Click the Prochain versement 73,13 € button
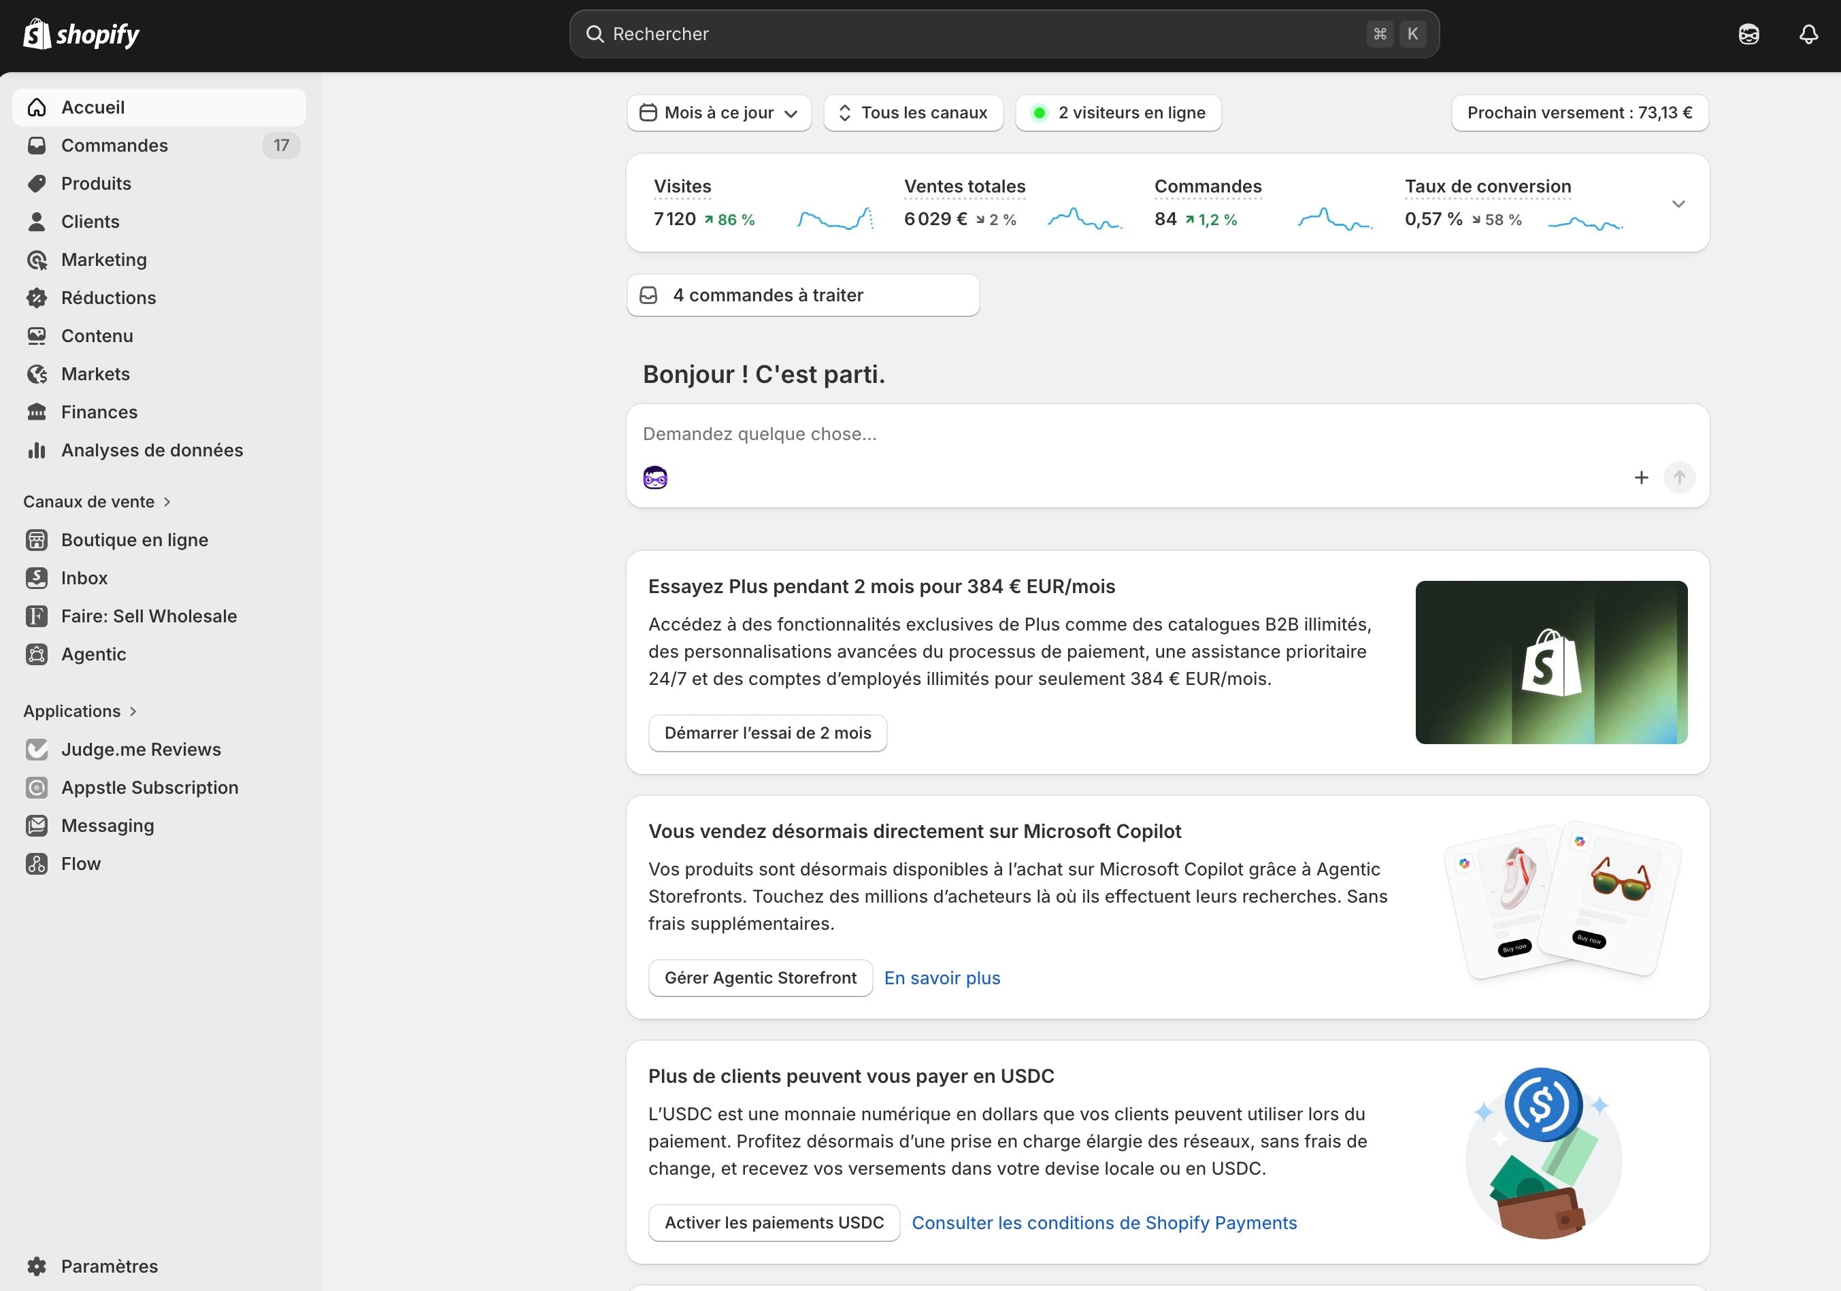1841x1291 pixels. [x=1580, y=113]
